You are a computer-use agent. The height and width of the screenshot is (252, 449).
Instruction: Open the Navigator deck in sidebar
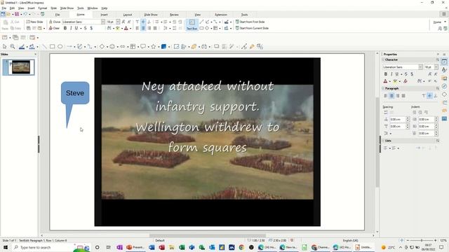pos(444,86)
